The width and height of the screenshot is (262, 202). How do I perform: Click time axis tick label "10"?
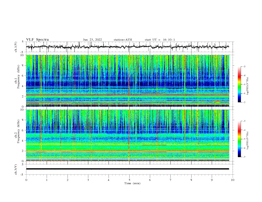[233, 180]
